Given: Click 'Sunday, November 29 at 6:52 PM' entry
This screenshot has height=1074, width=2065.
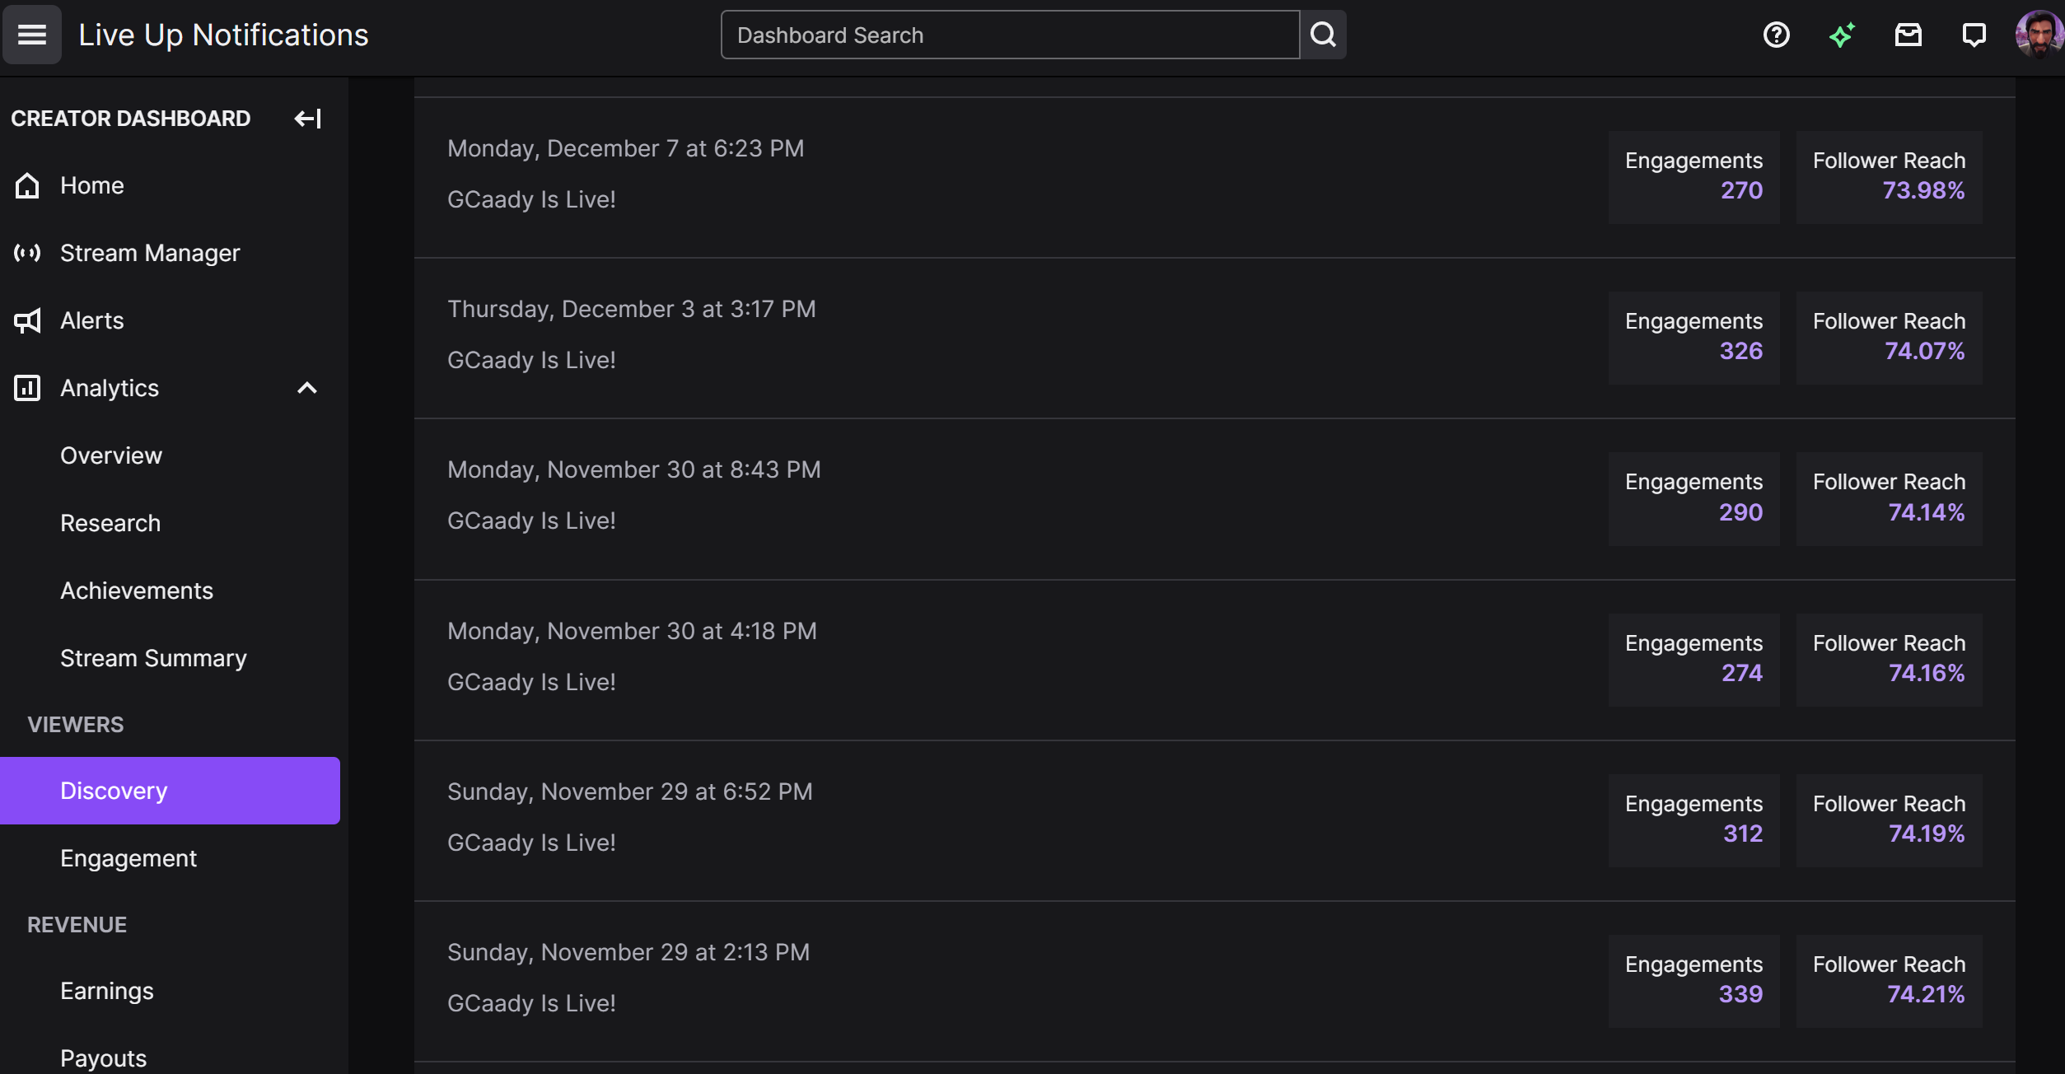Looking at the screenshot, I should point(629,791).
